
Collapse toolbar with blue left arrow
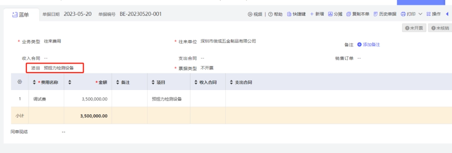(447, 14)
